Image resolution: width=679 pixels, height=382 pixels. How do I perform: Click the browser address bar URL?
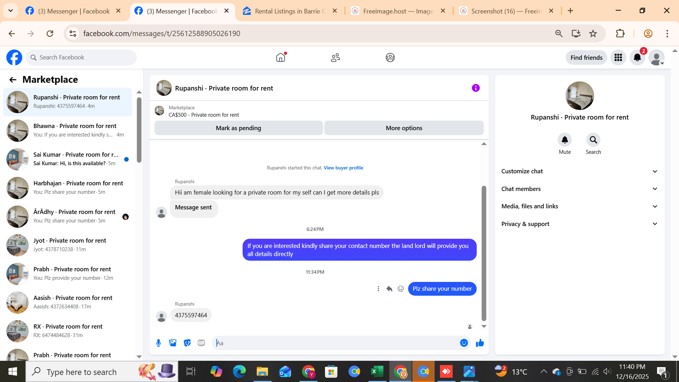point(162,34)
